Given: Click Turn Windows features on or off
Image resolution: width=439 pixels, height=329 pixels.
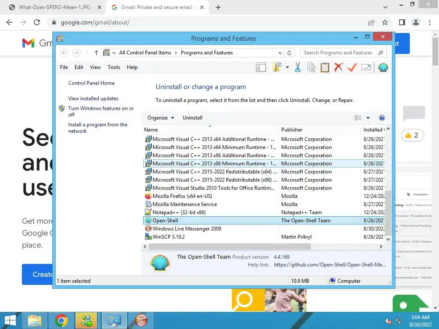Looking at the screenshot, I should click(x=101, y=111).
